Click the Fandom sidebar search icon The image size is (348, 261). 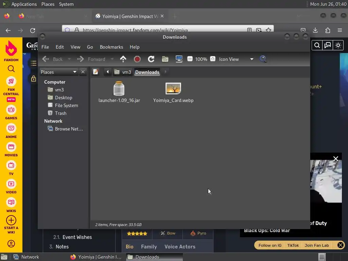tap(11, 69)
